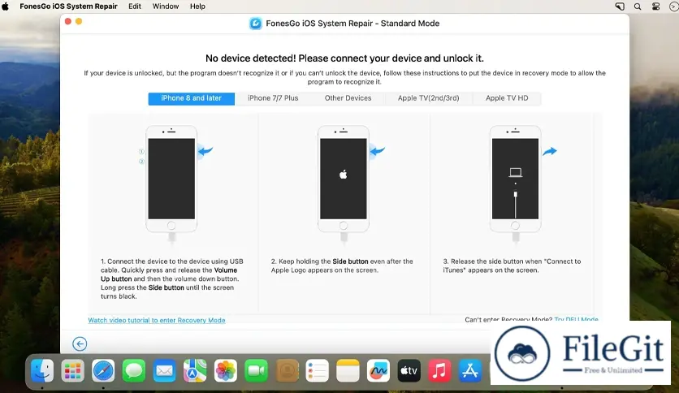Image resolution: width=679 pixels, height=393 pixels.
Task: Switch to iPhone 7/7 Plus tab
Action: coord(273,98)
